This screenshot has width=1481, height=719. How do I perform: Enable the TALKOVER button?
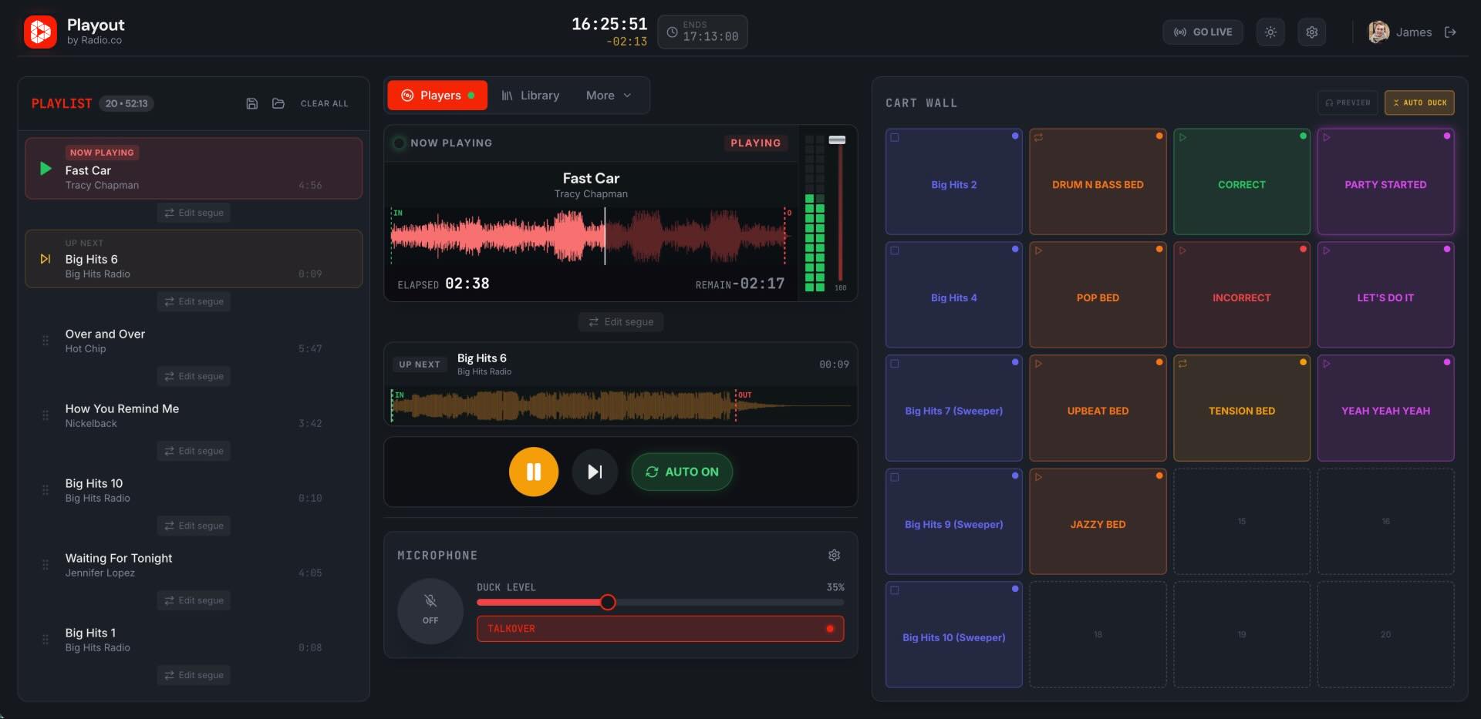(x=660, y=629)
